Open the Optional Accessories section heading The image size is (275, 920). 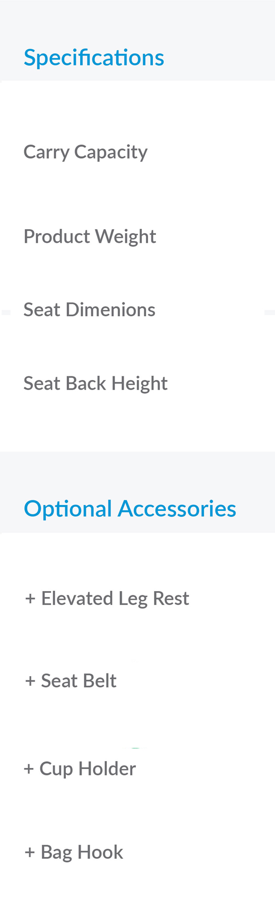(x=130, y=509)
